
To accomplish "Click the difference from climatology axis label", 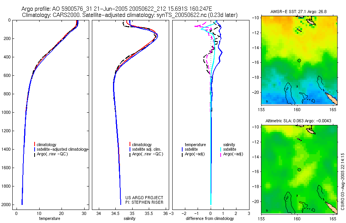I will [210, 218].
